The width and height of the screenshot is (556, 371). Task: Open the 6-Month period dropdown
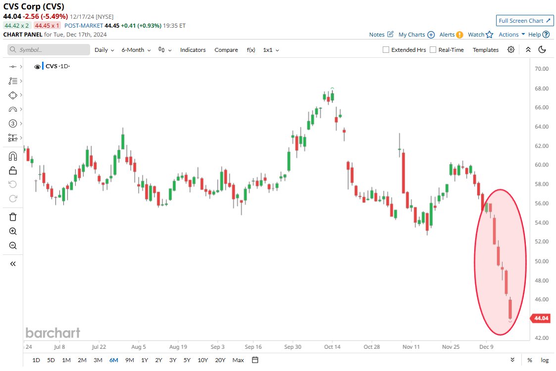click(136, 50)
